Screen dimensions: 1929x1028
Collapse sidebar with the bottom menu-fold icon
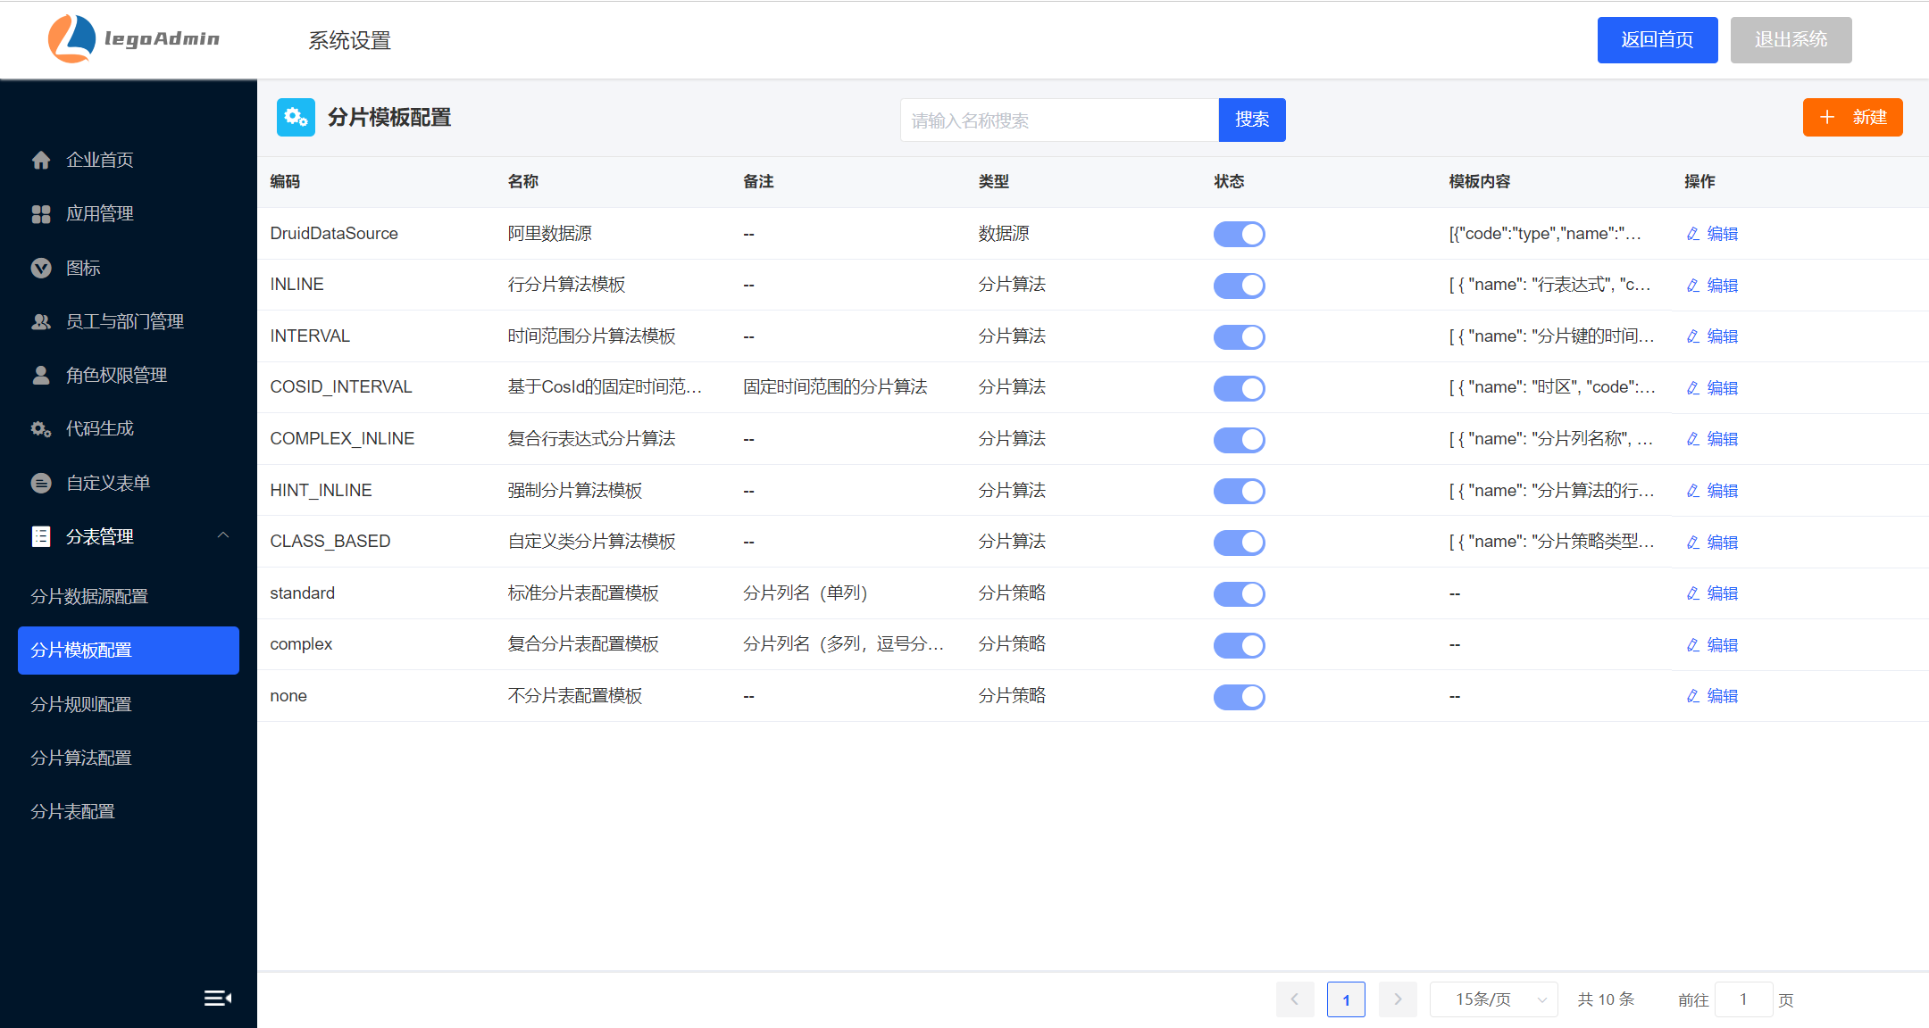[x=218, y=998]
